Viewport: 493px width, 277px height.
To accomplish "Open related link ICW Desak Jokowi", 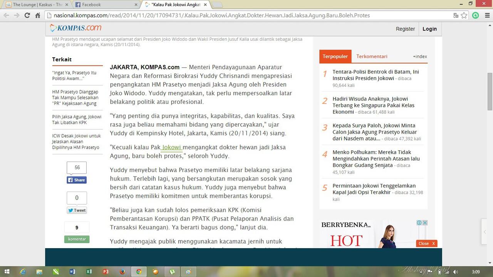I will tap(76, 142).
